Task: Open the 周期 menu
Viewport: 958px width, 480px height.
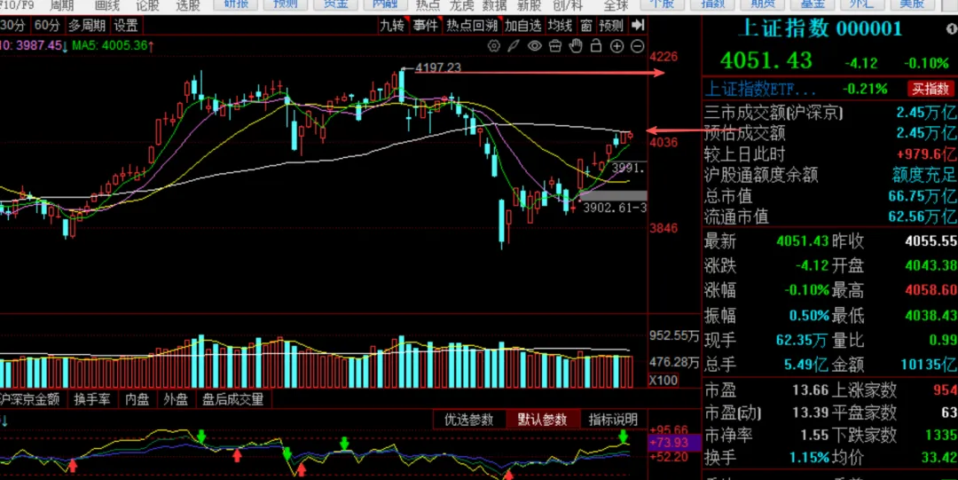Action: (x=61, y=6)
